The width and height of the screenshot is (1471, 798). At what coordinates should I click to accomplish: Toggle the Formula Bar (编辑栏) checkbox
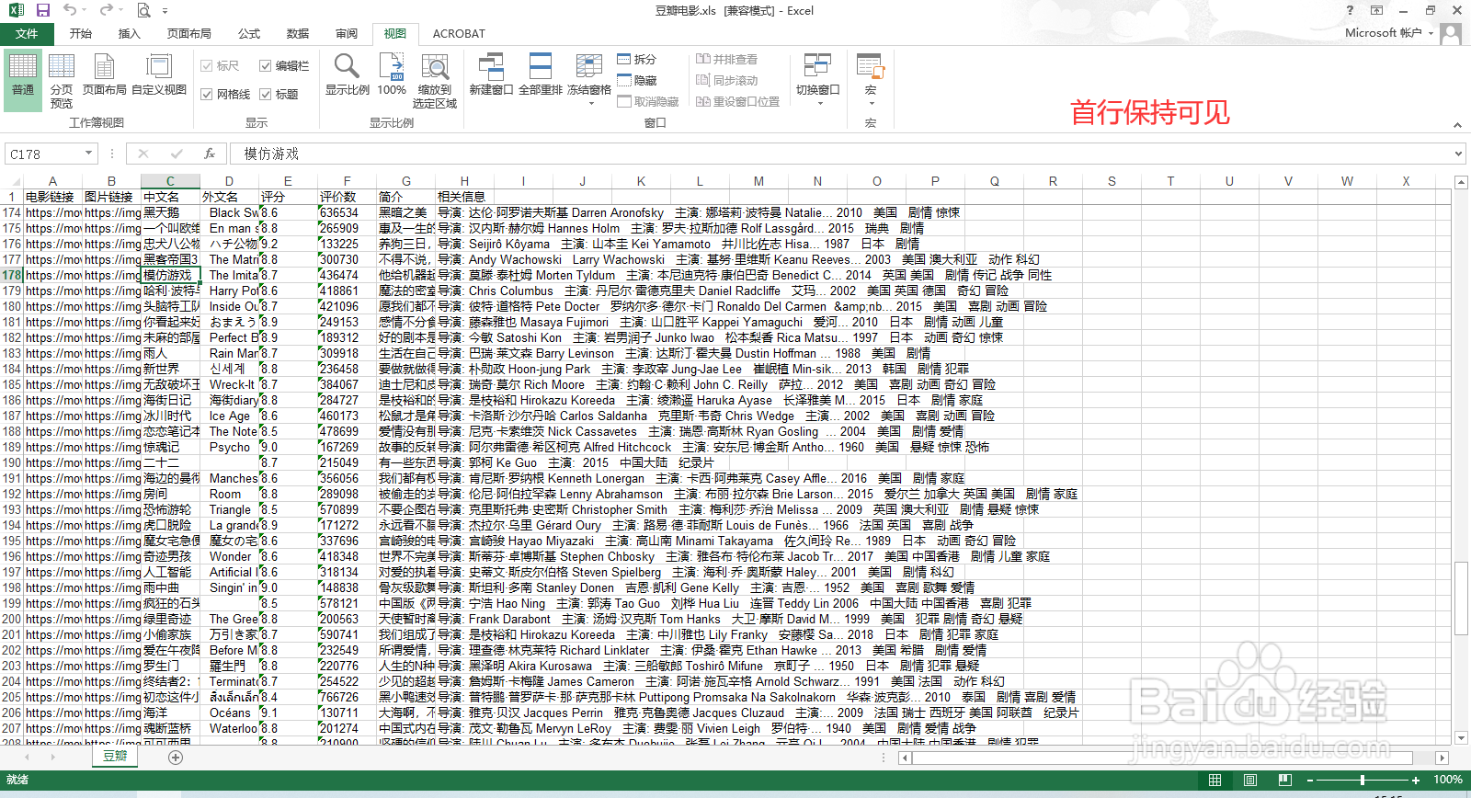(284, 65)
